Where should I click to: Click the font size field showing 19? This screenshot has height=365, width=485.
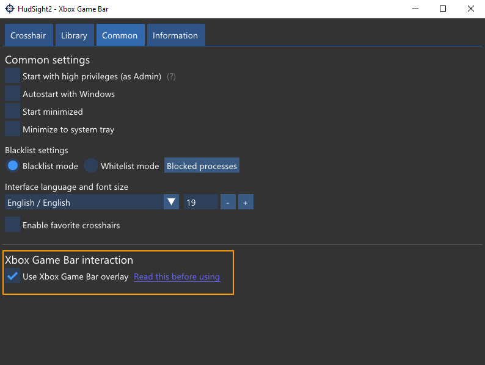201,202
